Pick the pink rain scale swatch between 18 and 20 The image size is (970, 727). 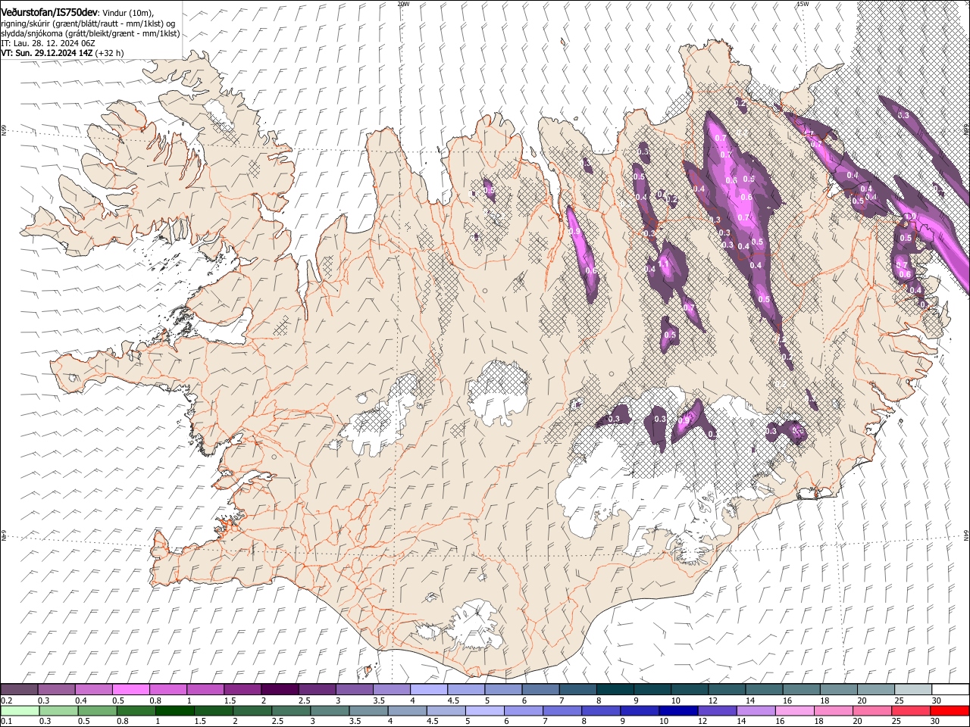[834, 710]
